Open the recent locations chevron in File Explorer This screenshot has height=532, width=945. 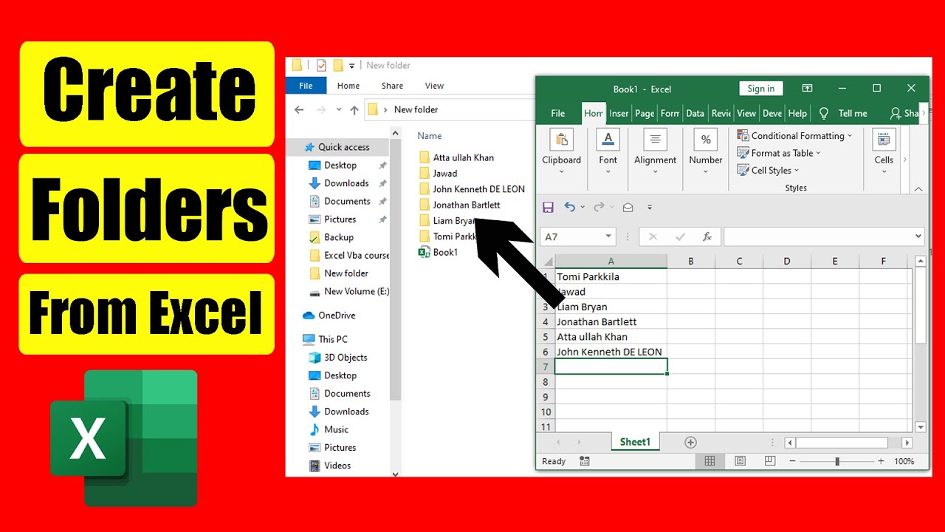click(338, 109)
